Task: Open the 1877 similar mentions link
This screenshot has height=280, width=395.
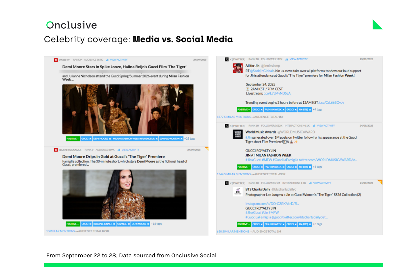Action: (234, 117)
